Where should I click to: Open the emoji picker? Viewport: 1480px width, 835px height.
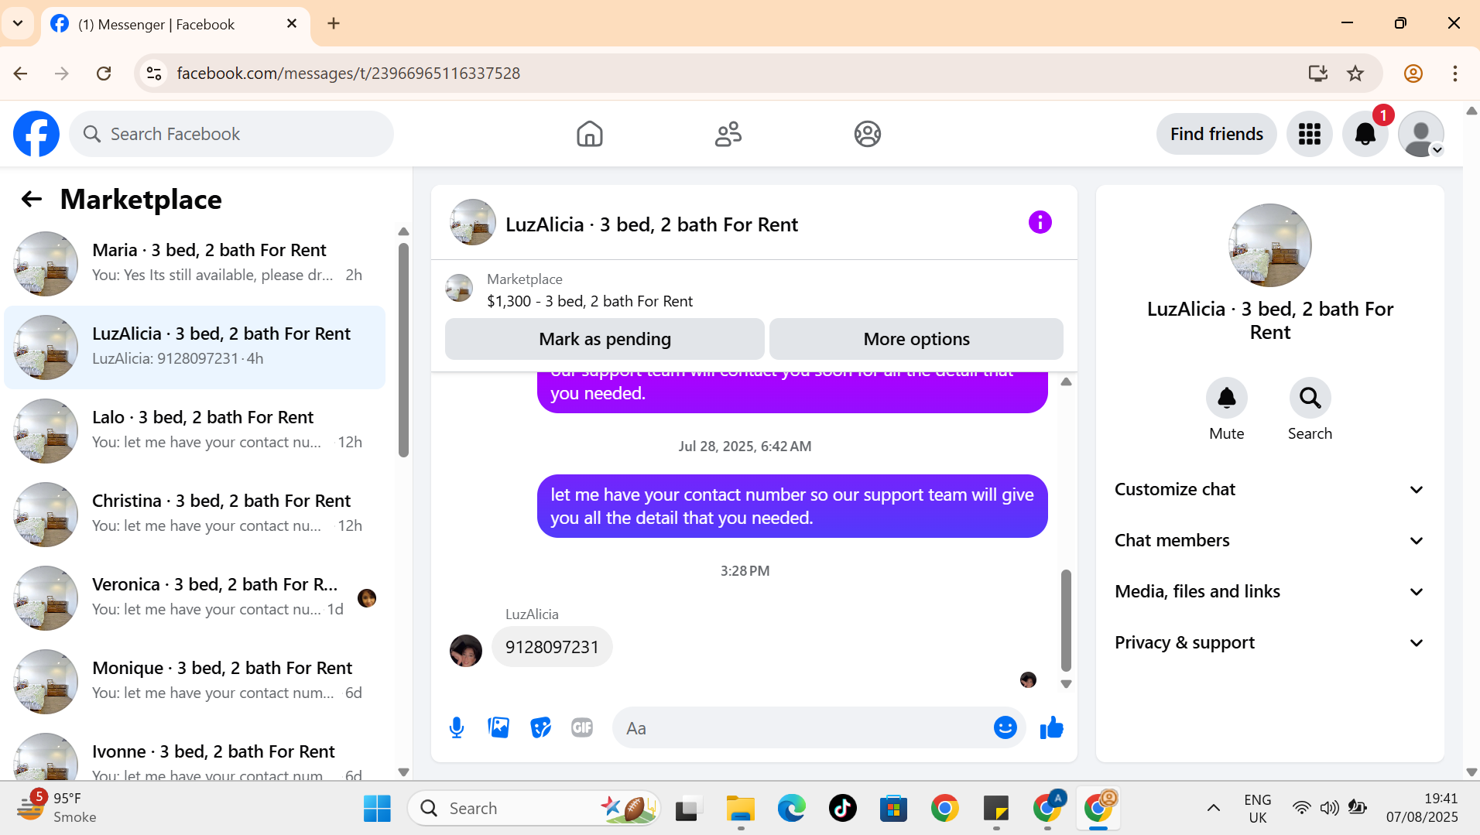[1005, 727]
